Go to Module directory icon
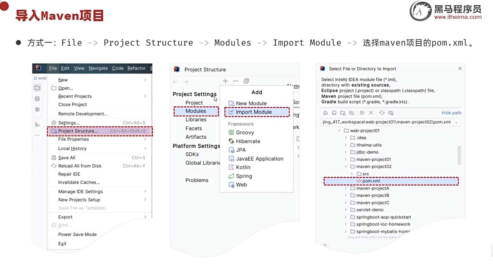The height and width of the screenshot is (265, 493). click(x=352, y=113)
